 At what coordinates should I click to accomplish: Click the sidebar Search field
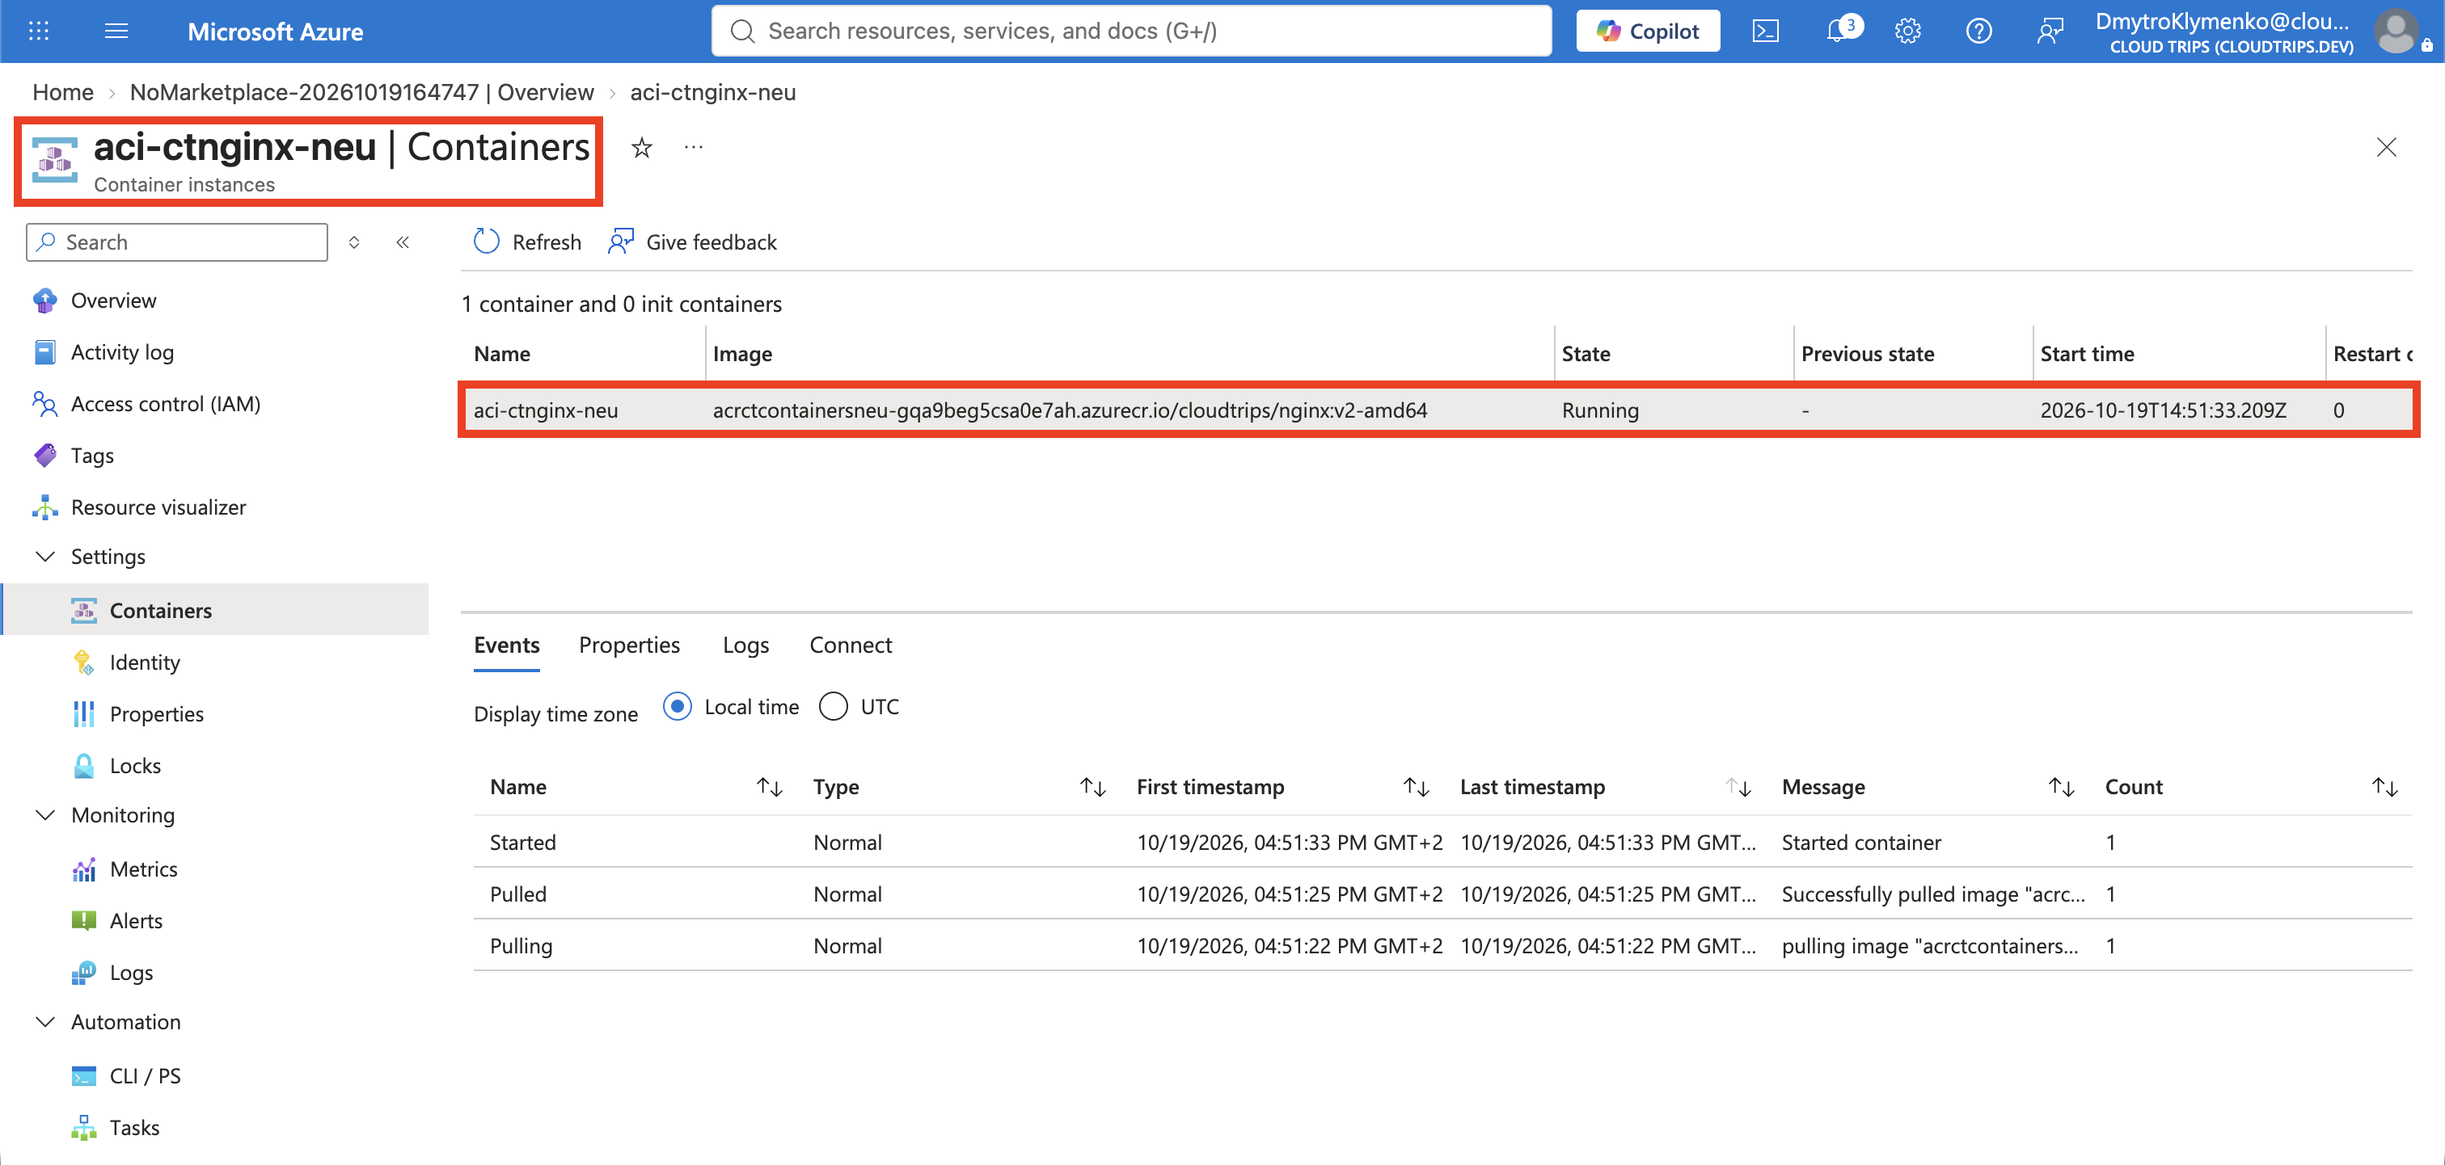tap(178, 242)
